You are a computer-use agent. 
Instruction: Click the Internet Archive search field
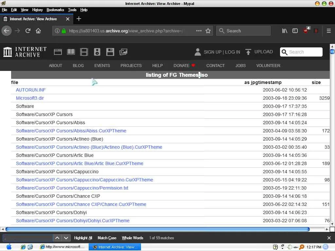[x=301, y=52]
